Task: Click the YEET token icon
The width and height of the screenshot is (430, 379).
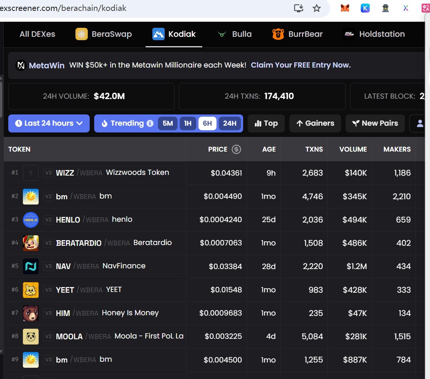Action: [x=31, y=290]
